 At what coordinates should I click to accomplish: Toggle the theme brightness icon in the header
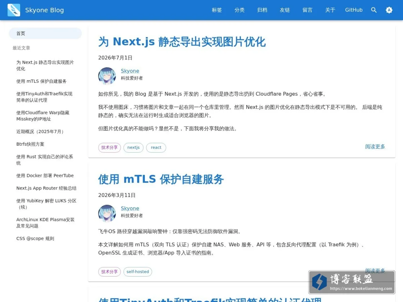[x=389, y=10]
